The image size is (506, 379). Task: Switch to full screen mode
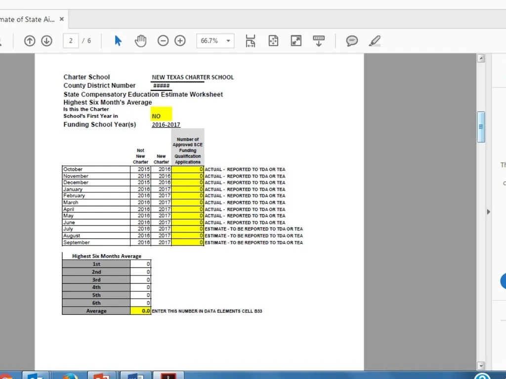(296, 41)
